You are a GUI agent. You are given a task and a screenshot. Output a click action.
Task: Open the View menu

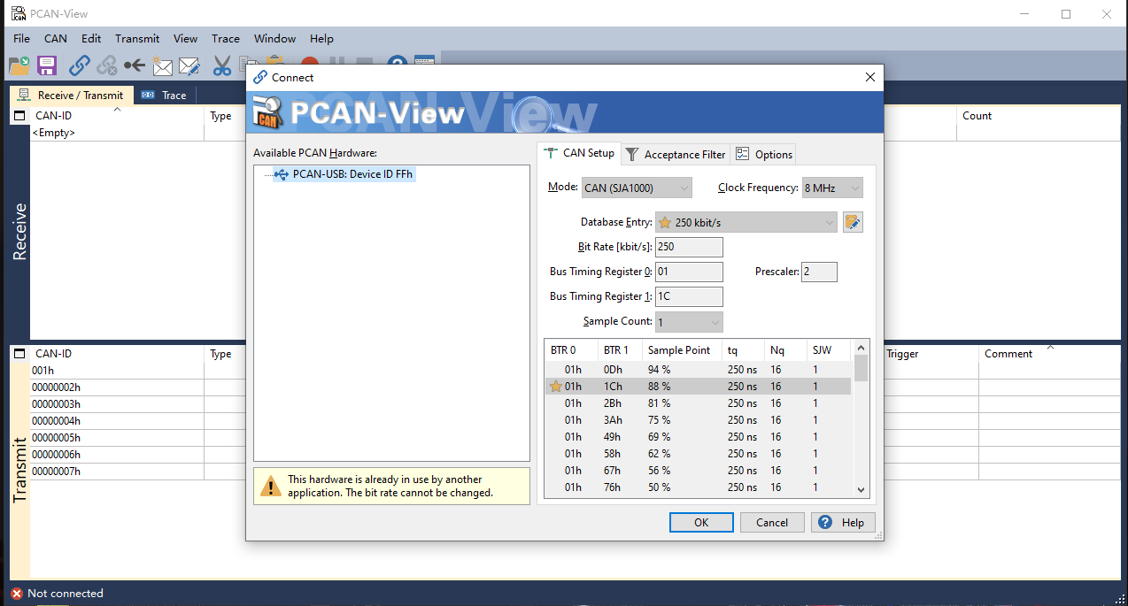186,38
